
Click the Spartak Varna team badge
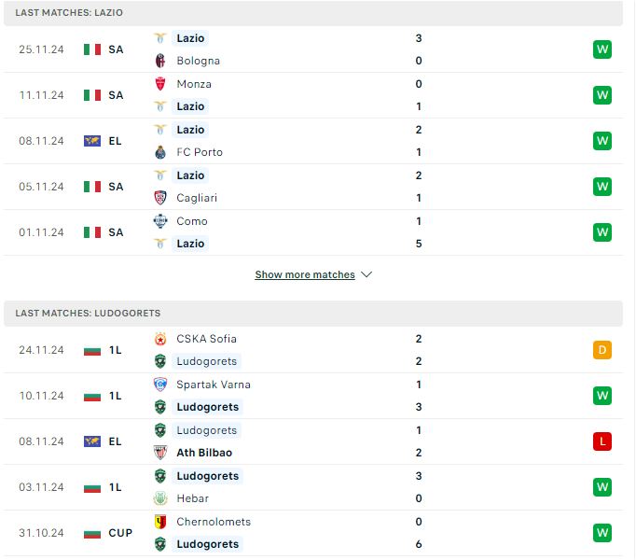click(160, 385)
